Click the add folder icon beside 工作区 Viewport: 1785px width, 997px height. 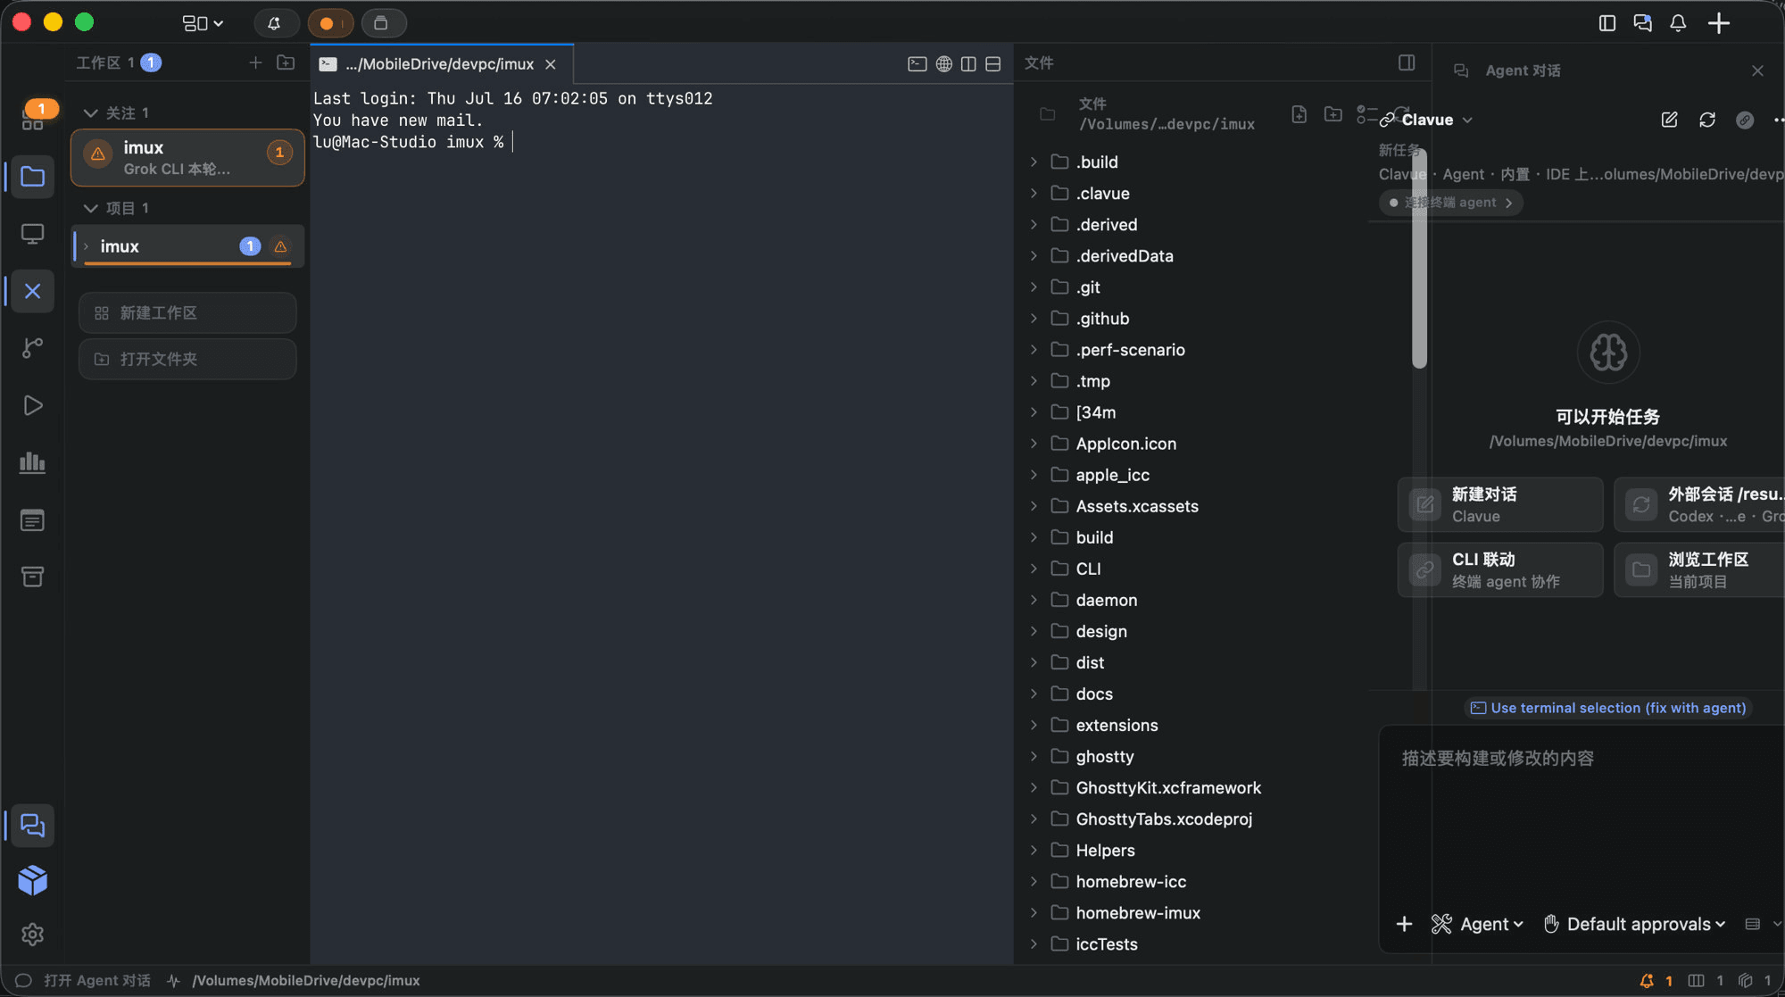286,62
